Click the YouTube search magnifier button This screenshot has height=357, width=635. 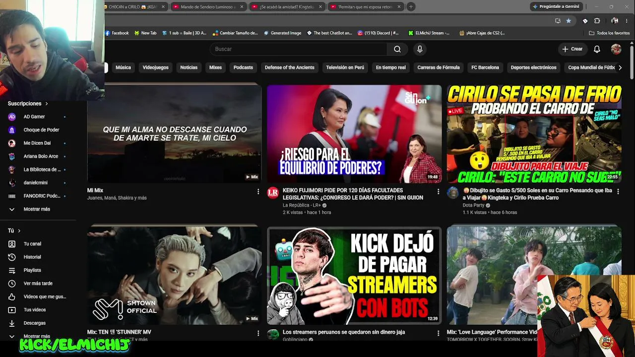click(x=397, y=49)
